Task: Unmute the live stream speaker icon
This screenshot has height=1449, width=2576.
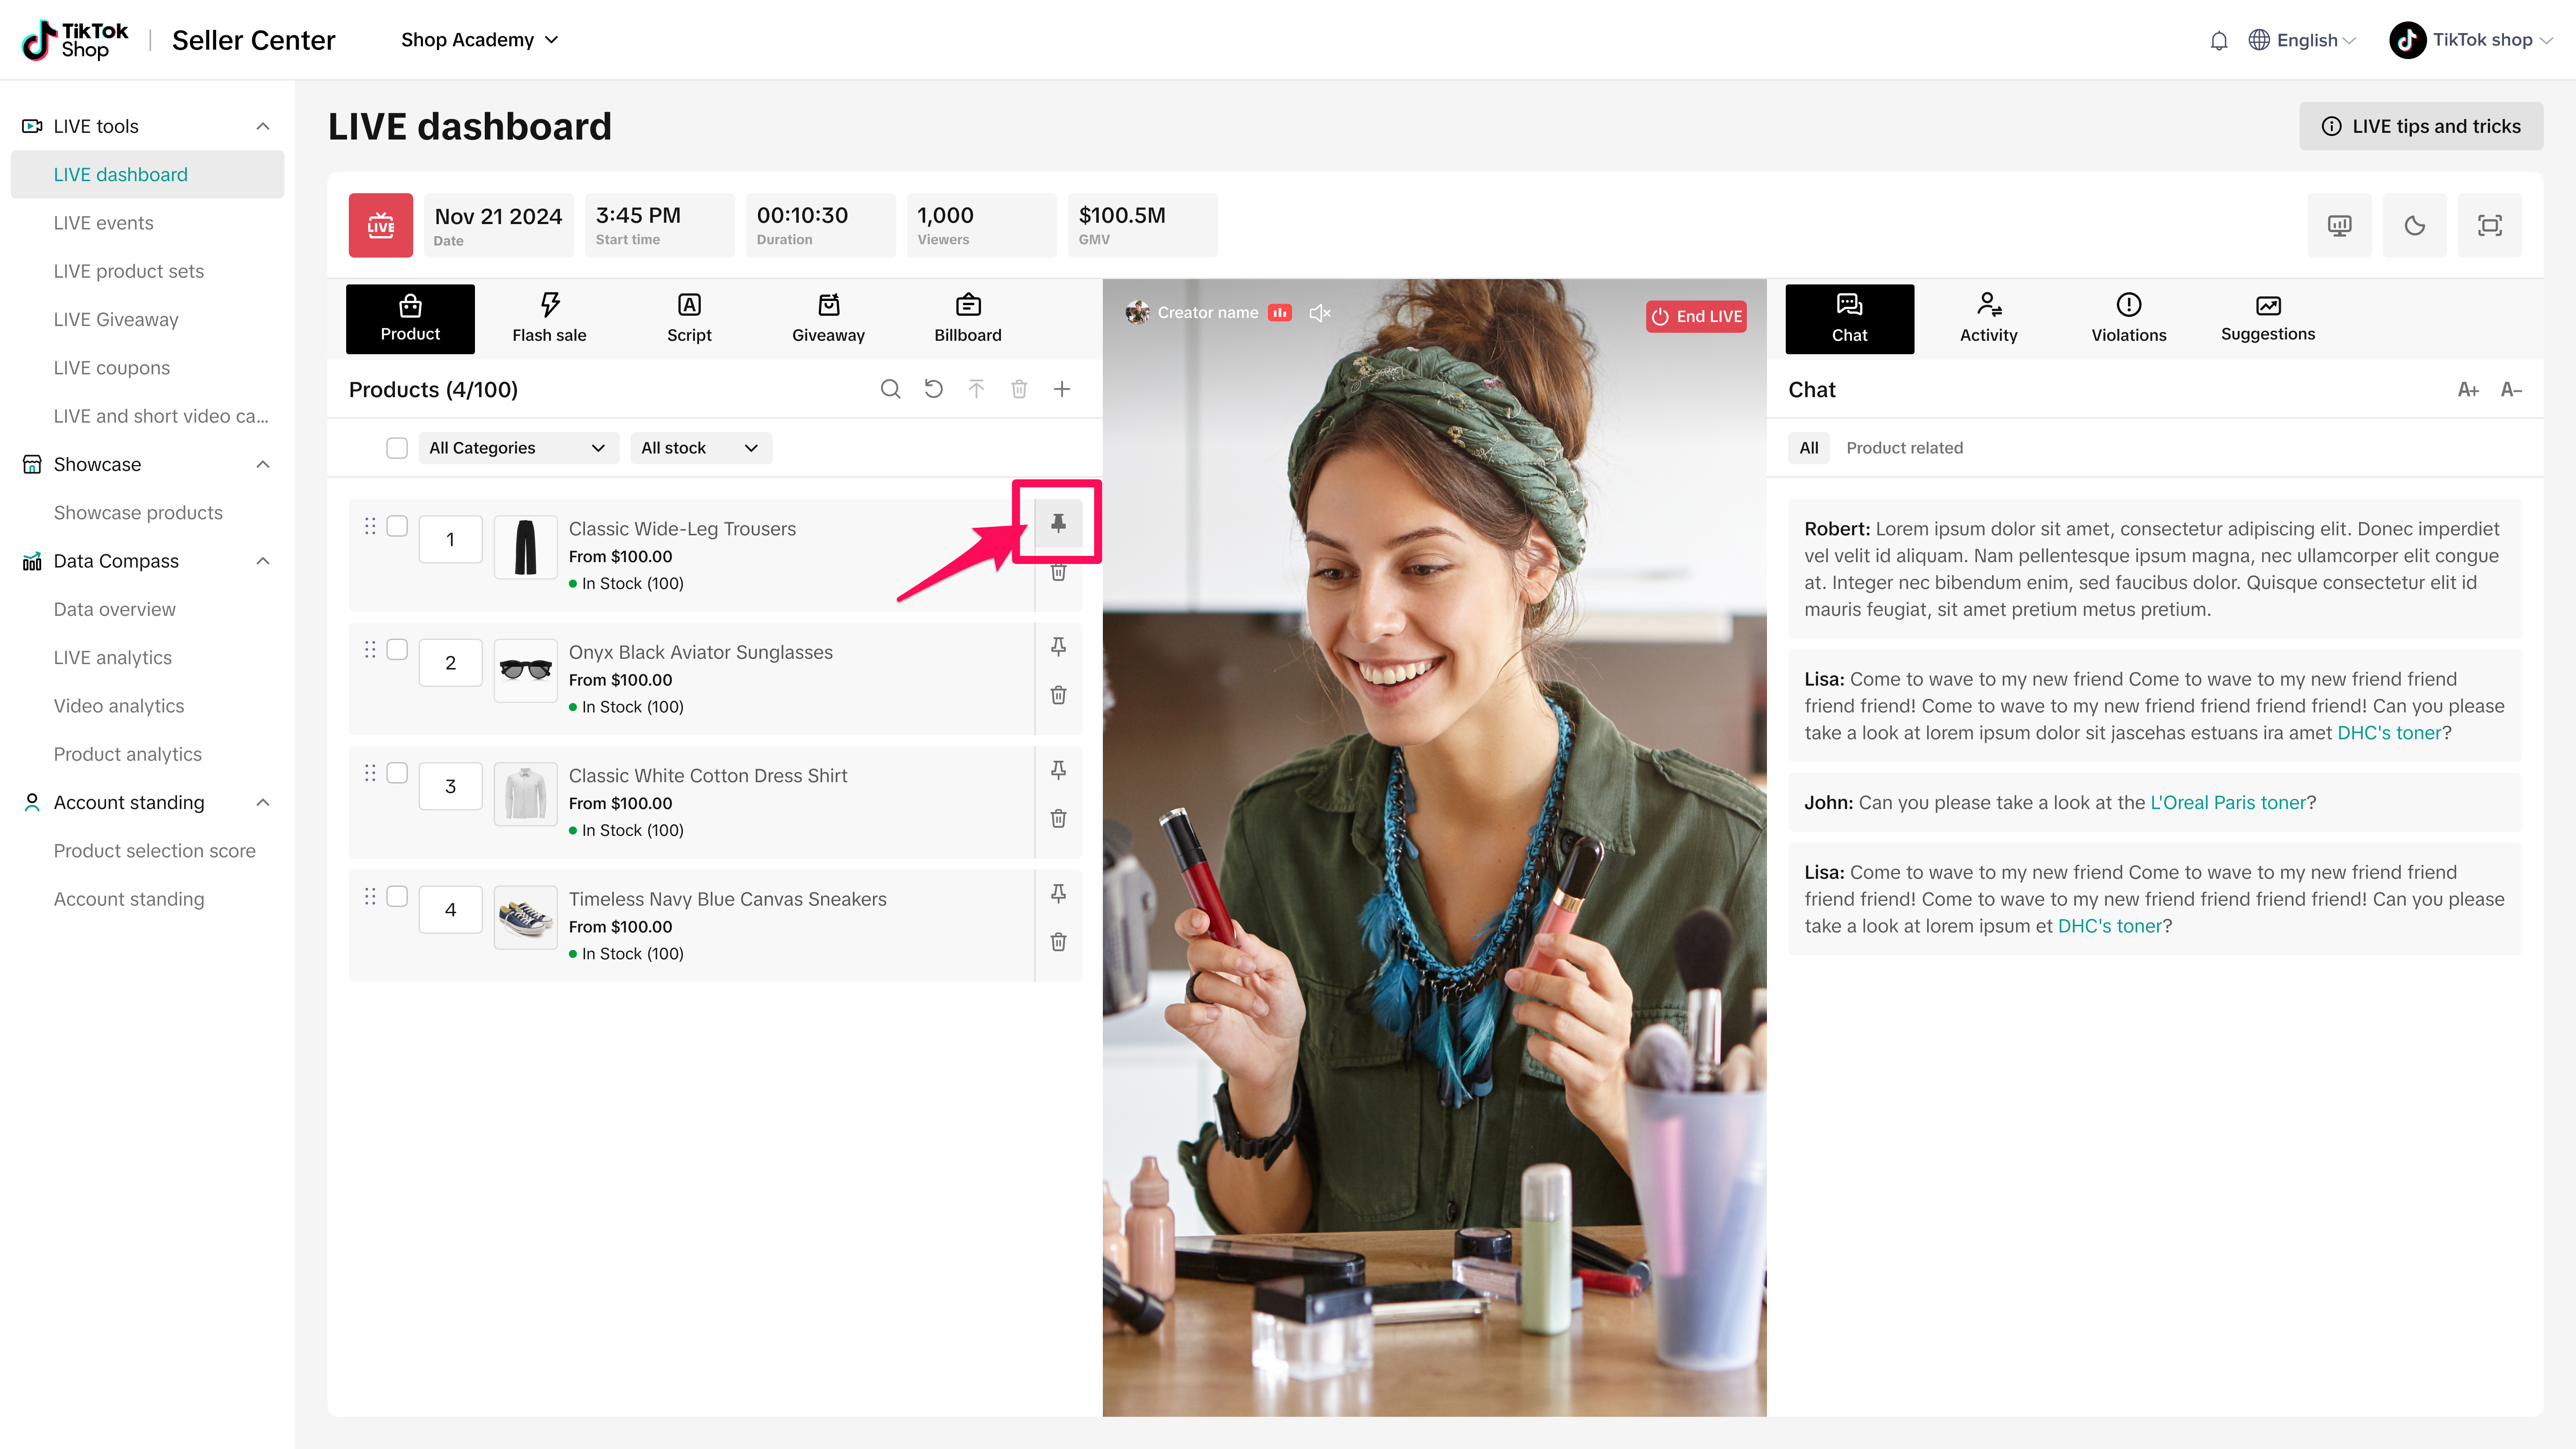Action: (1320, 313)
